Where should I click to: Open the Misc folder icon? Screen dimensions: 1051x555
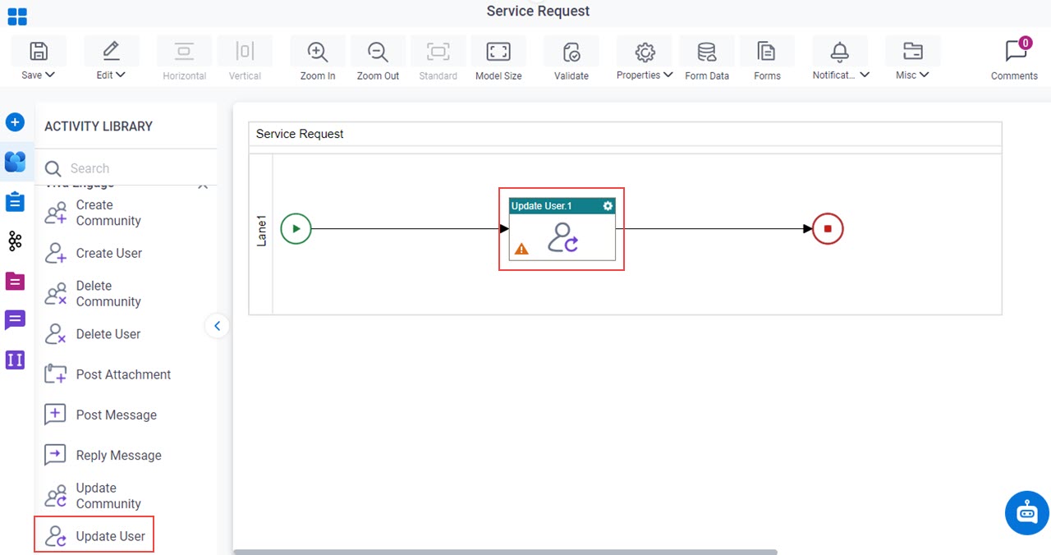(912, 52)
